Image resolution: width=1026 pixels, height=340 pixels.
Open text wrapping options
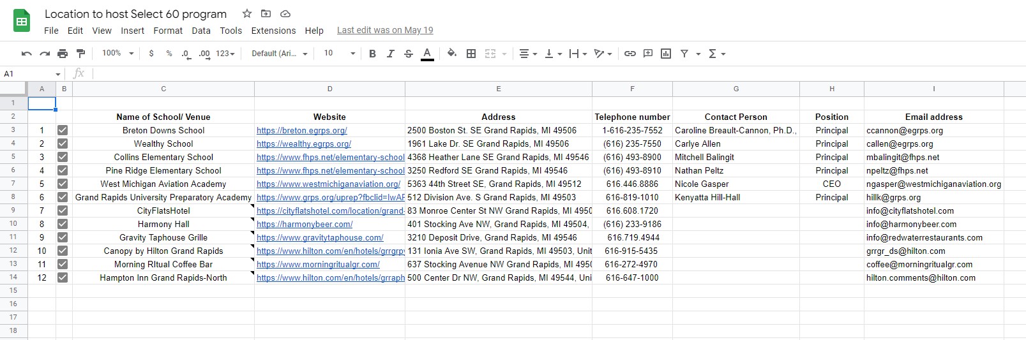(x=578, y=54)
